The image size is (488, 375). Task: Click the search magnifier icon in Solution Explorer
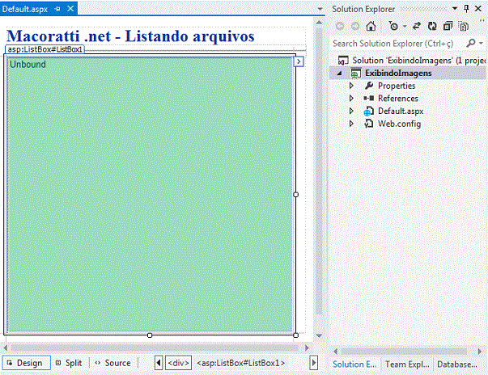click(x=470, y=43)
